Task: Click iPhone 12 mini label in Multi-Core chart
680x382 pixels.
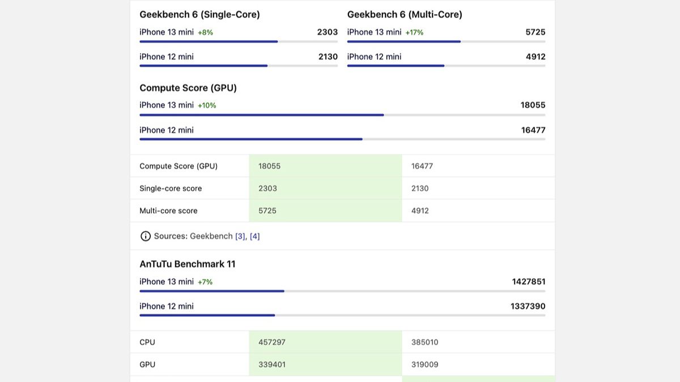Action: pos(374,57)
